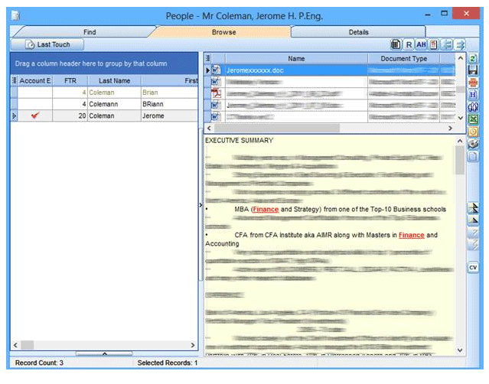Toggle red checkmark in Jerome's Account column
This screenshot has height=384, width=489.
pos(35,116)
